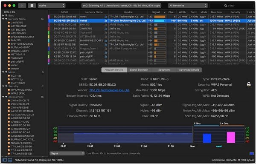This screenshot has height=164, width=256.
Task: Select TP-Link:29:ED:C3 access point
Action: coord(21,150)
